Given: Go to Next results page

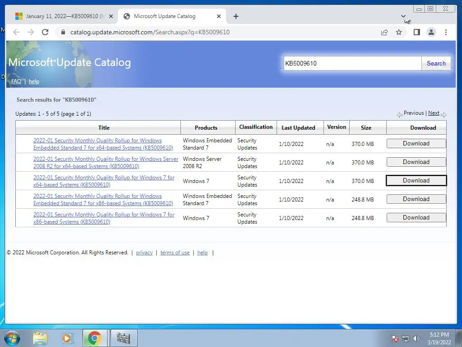Looking at the screenshot, I should coord(434,113).
